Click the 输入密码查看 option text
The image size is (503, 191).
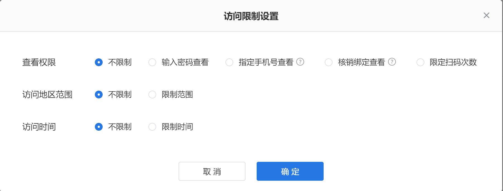point(185,62)
